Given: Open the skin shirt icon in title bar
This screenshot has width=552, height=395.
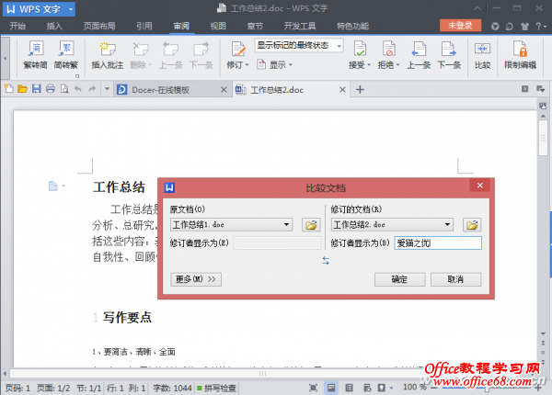Looking at the screenshot, I should (x=525, y=27).
